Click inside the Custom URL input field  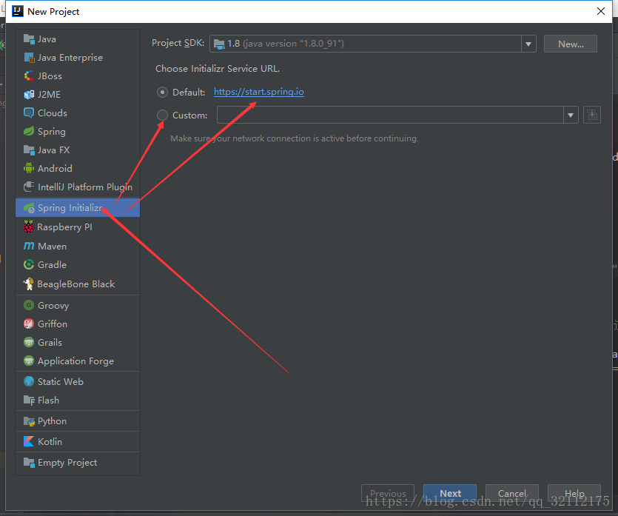pos(390,115)
